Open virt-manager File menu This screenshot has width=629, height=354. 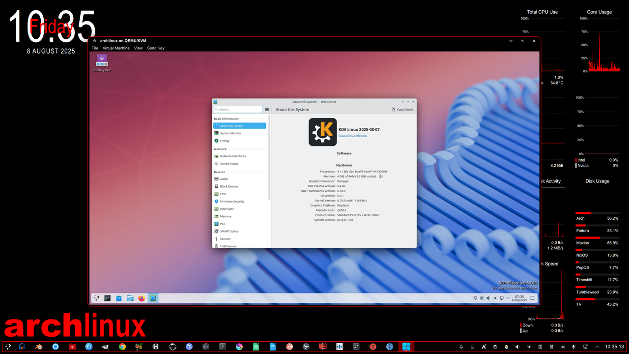95,48
